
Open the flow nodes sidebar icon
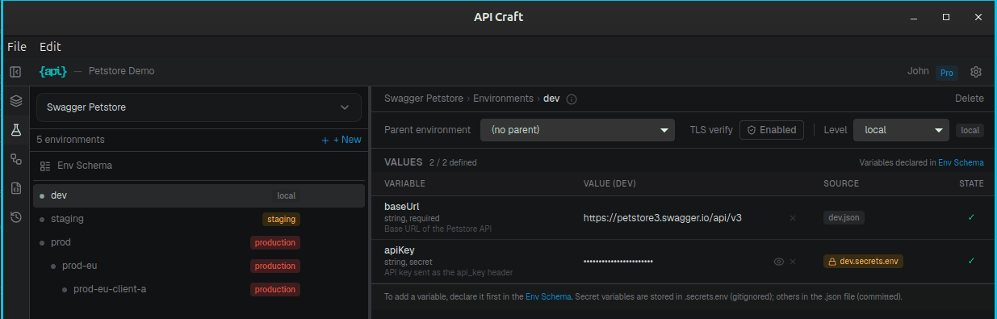15,159
